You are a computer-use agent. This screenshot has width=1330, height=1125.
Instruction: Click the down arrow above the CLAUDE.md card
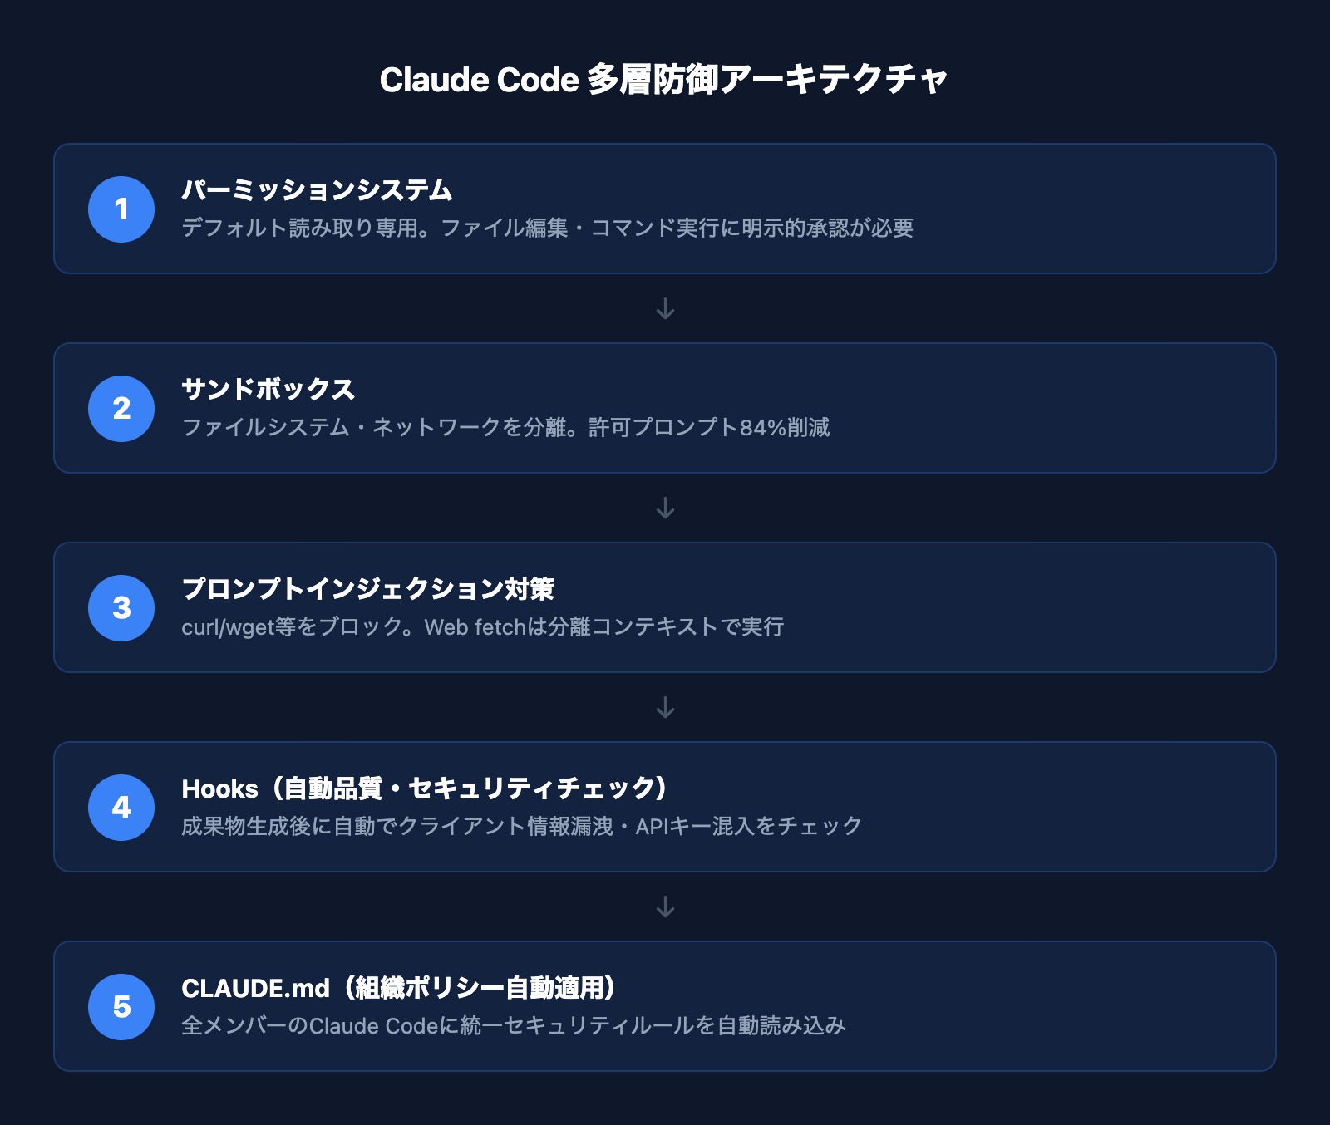pyautogui.click(x=665, y=907)
